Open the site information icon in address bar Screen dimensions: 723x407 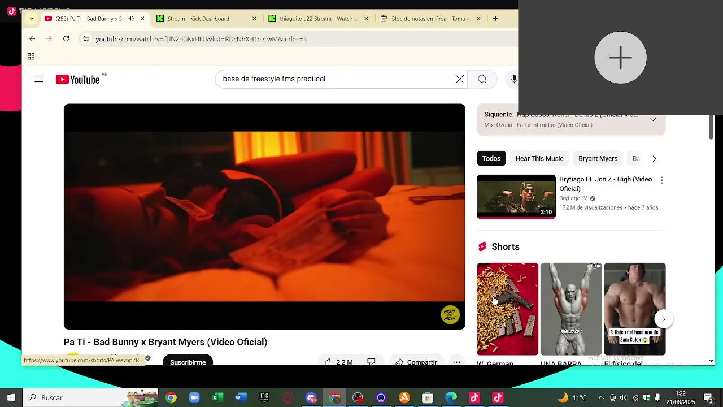86,39
